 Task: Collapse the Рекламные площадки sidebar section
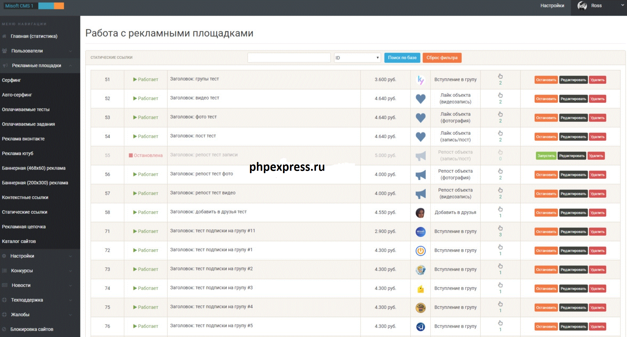[x=71, y=66]
